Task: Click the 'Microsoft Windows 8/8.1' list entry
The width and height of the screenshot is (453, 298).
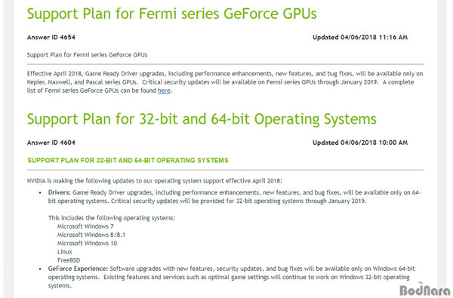Action: pyautogui.click(x=91, y=235)
